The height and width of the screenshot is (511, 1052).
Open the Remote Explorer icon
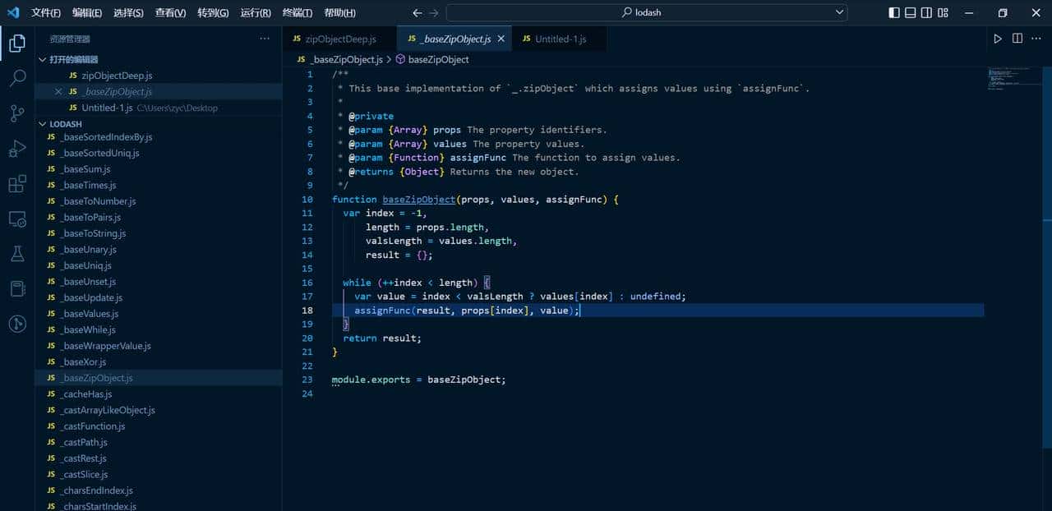pos(16,219)
